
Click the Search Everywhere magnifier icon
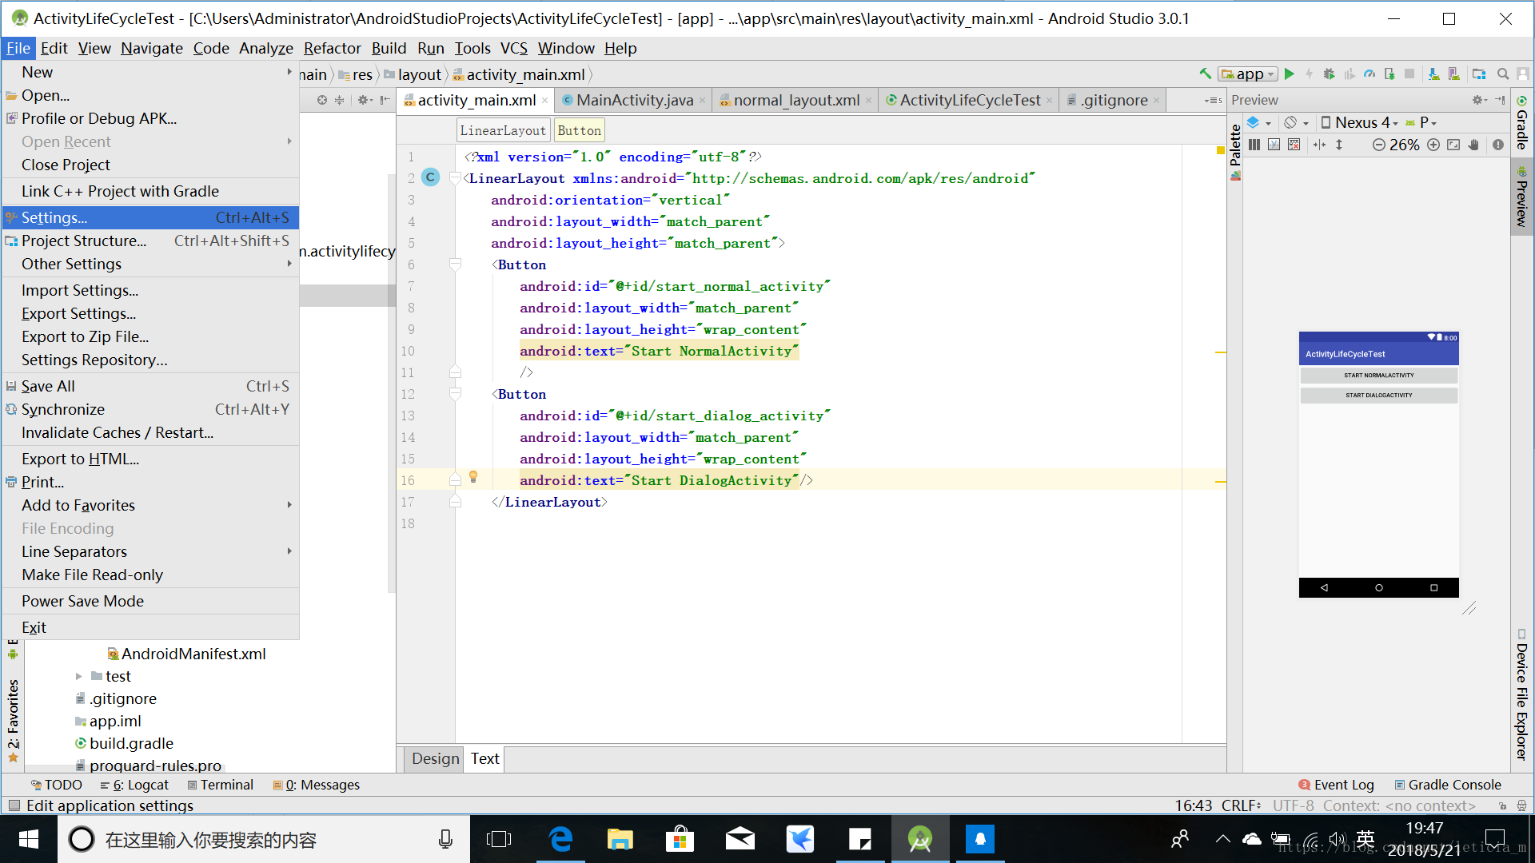[x=1503, y=74]
